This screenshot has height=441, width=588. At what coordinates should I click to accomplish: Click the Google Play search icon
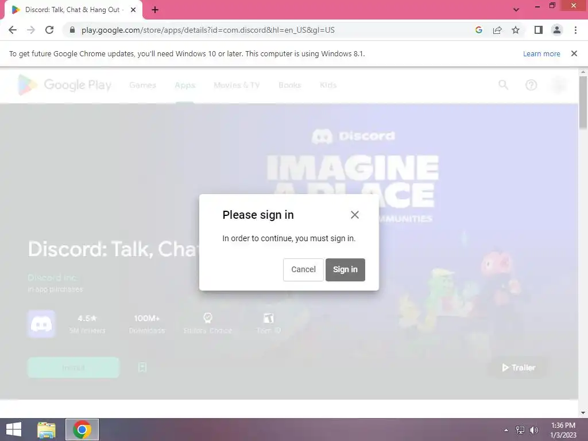[x=503, y=85]
